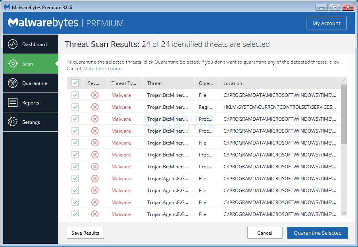The image size is (358, 247).
Task: Click the Malwarebytes logo in title bar
Action: click(7, 7)
